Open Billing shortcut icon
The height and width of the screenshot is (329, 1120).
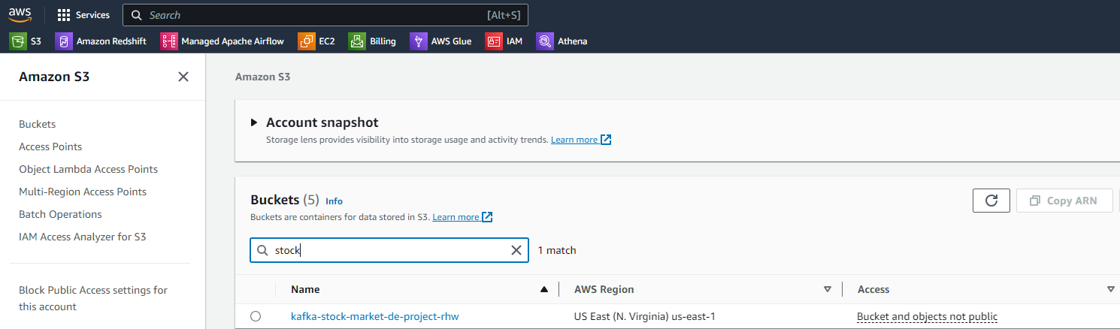click(357, 41)
